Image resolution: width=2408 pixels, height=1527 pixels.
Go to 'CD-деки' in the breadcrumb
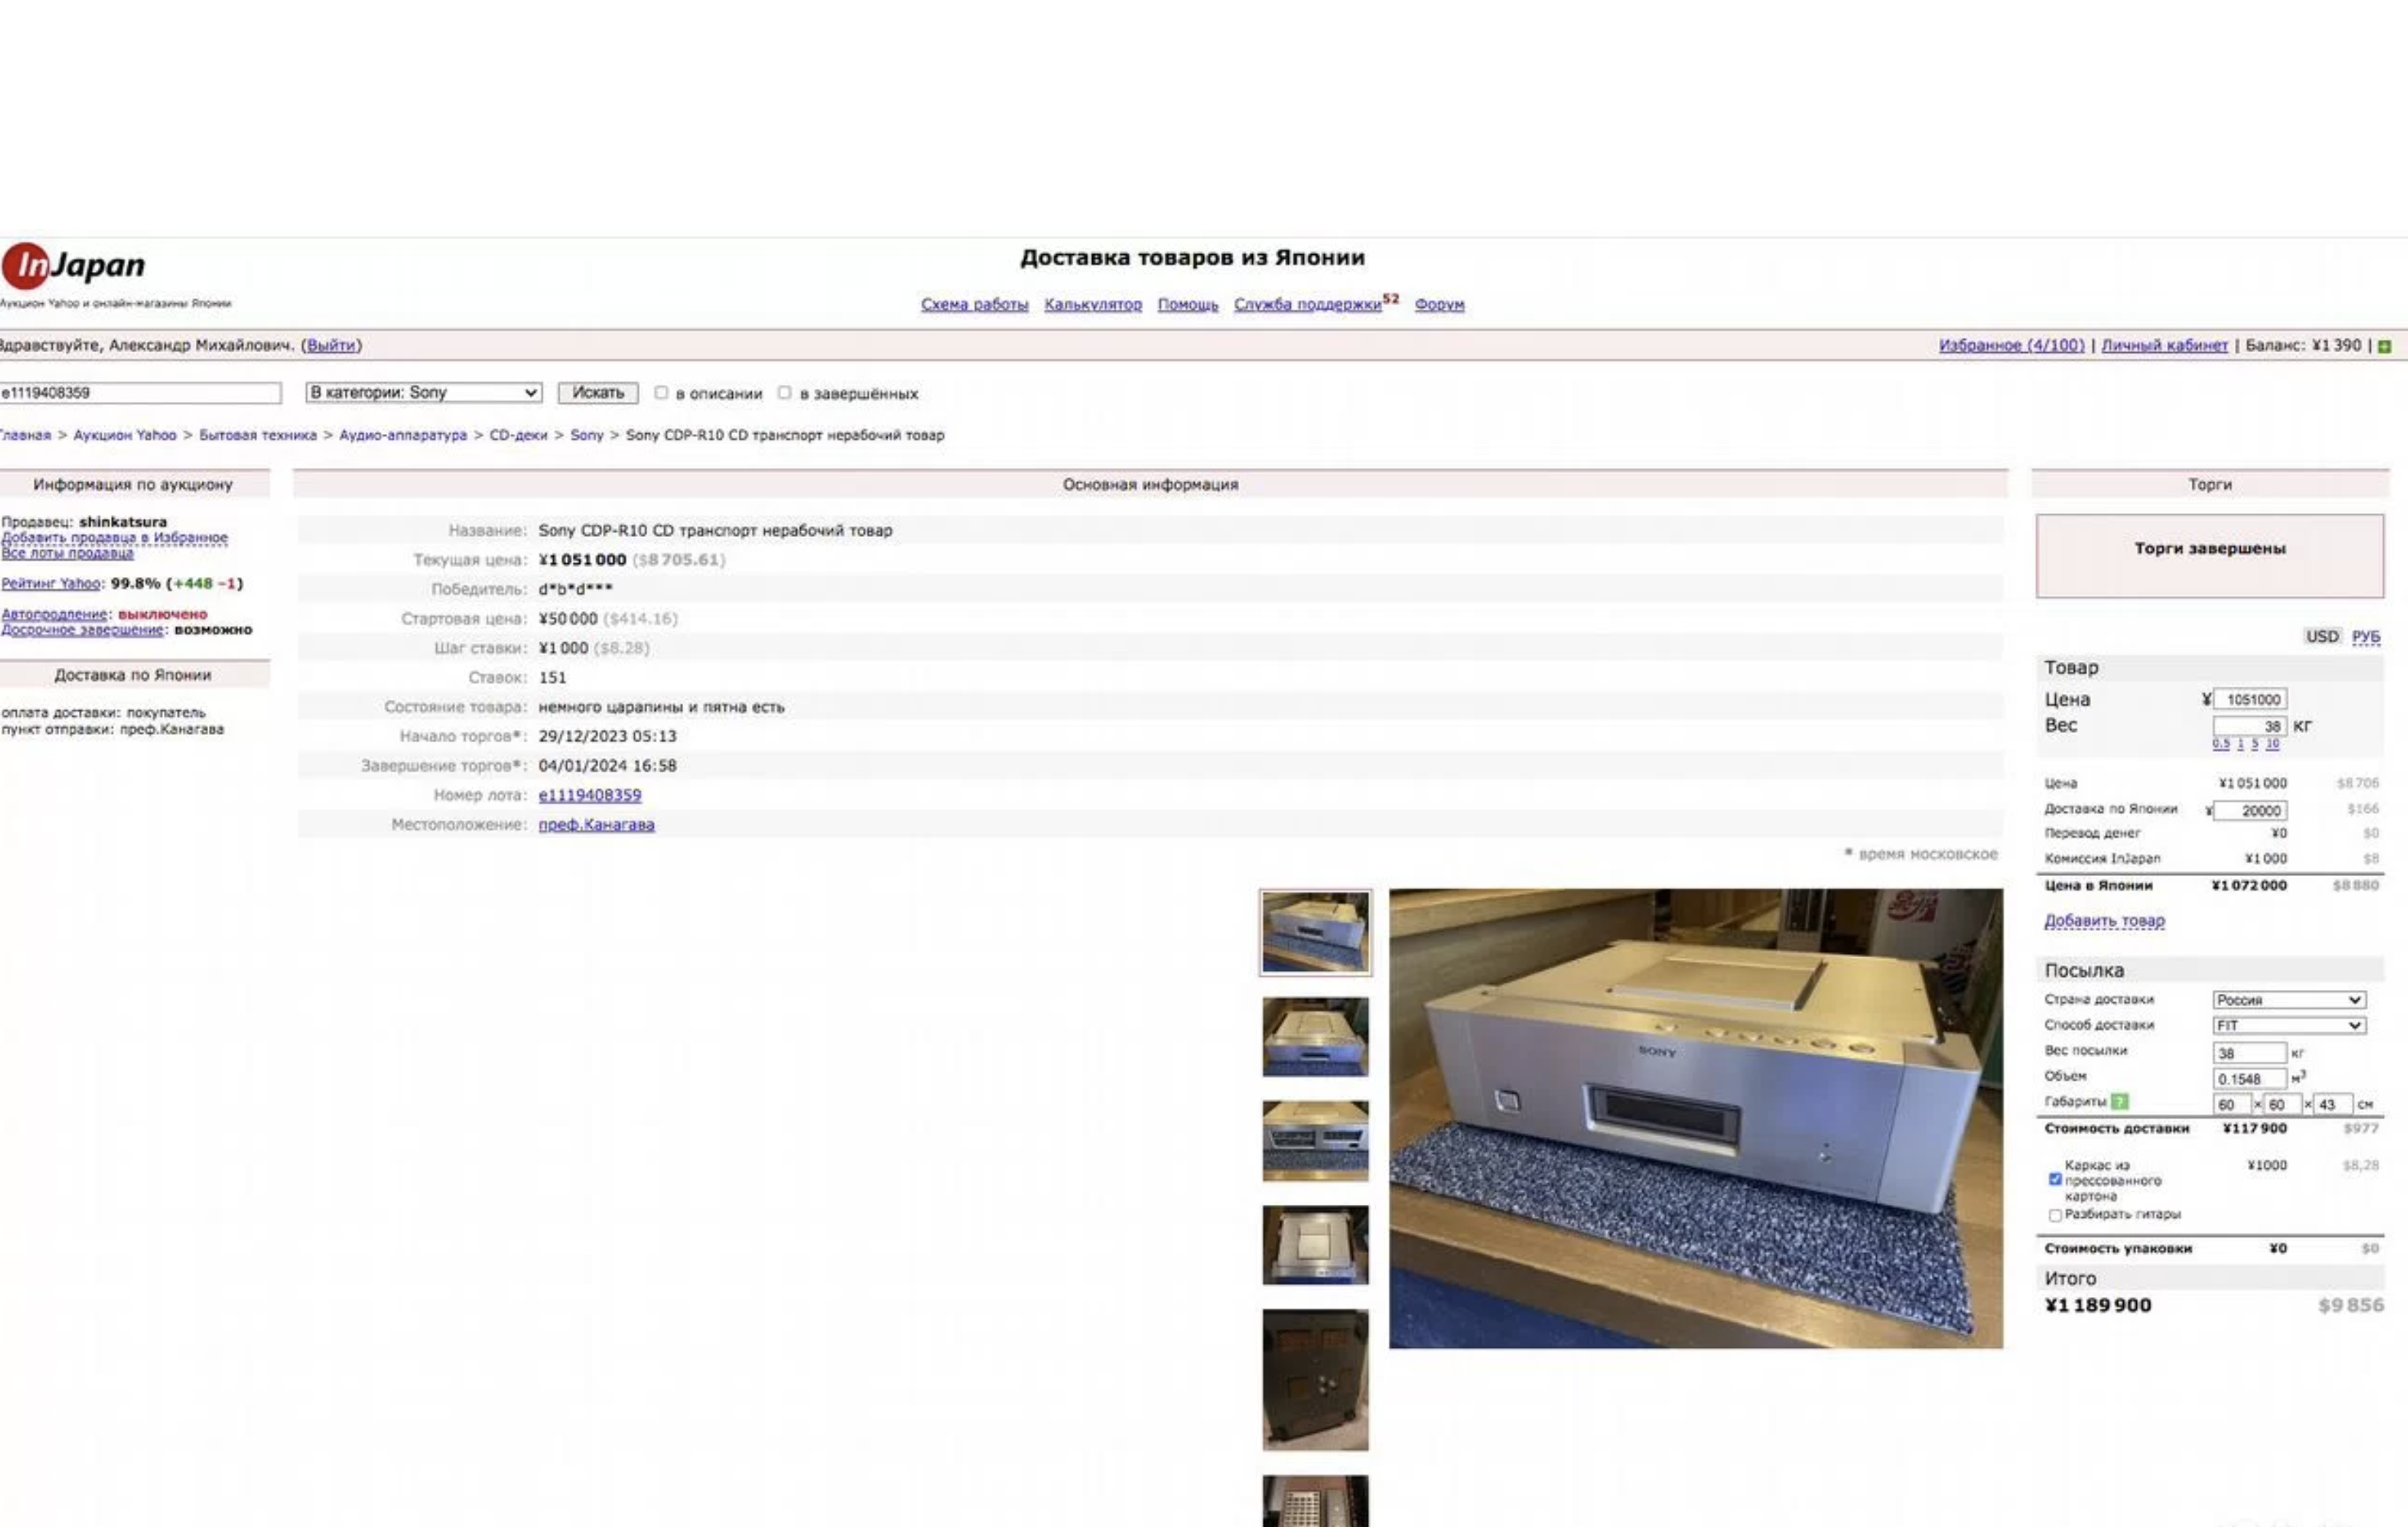click(x=518, y=435)
